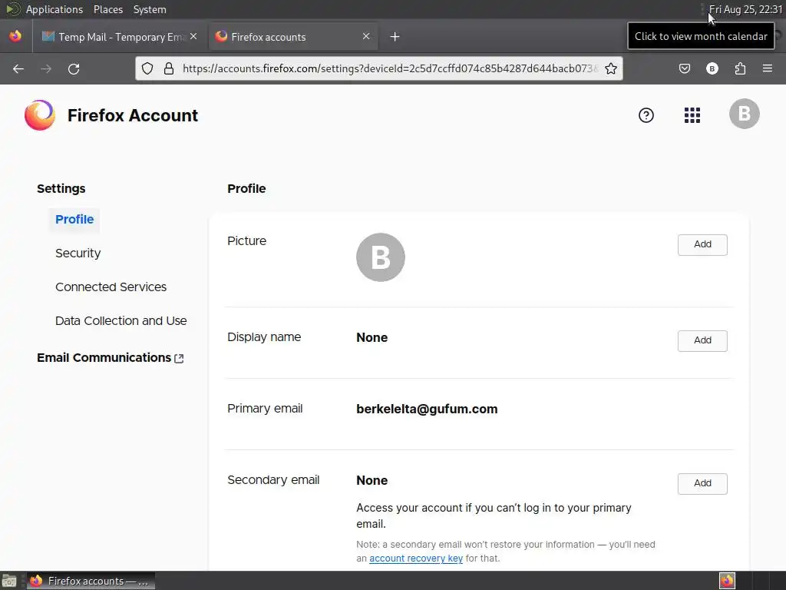Close the Temp Mail tab
Image resolution: width=786 pixels, height=590 pixels.
tap(193, 36)
